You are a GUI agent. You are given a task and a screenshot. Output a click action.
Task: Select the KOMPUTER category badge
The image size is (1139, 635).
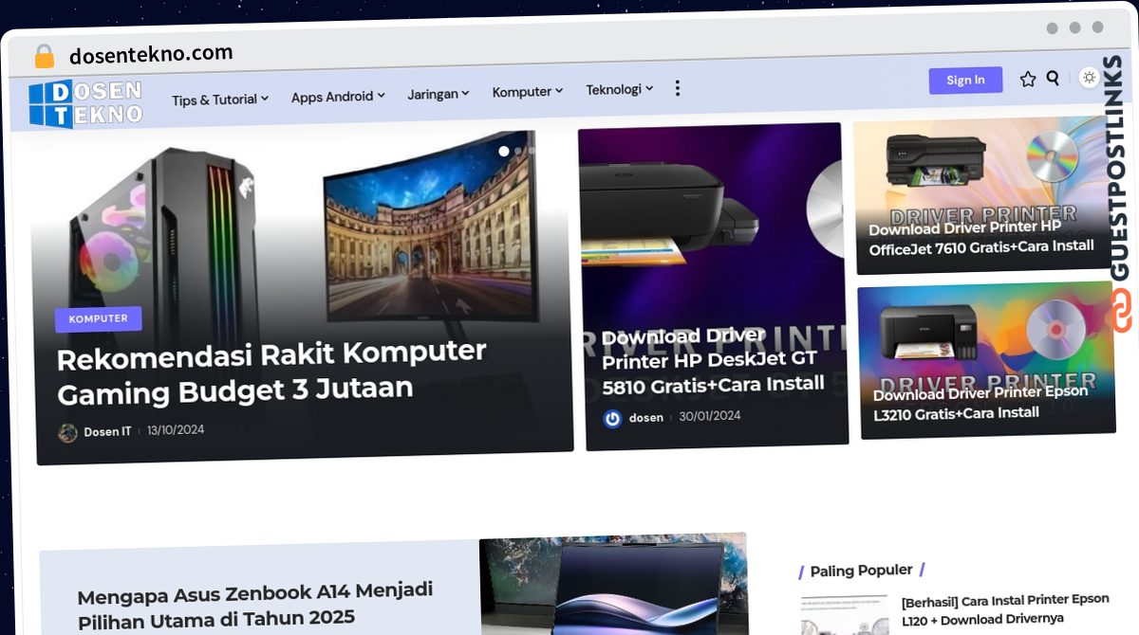(x=99, y=319)
